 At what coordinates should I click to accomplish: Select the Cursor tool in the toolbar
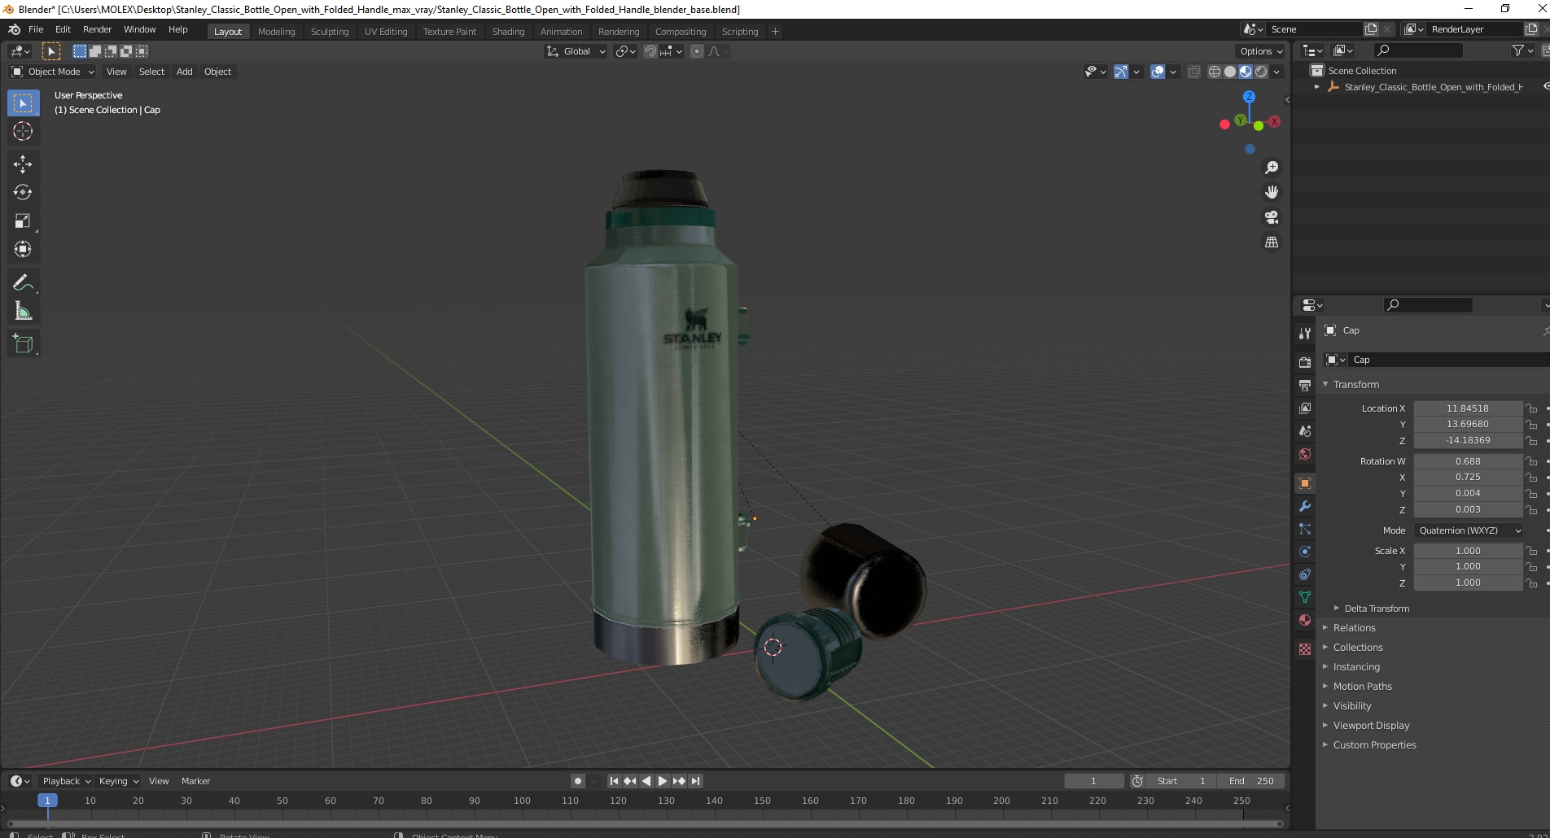[x=23, y=131]
